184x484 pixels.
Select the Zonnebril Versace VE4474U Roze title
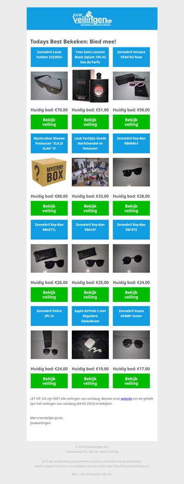pos(131,57)
